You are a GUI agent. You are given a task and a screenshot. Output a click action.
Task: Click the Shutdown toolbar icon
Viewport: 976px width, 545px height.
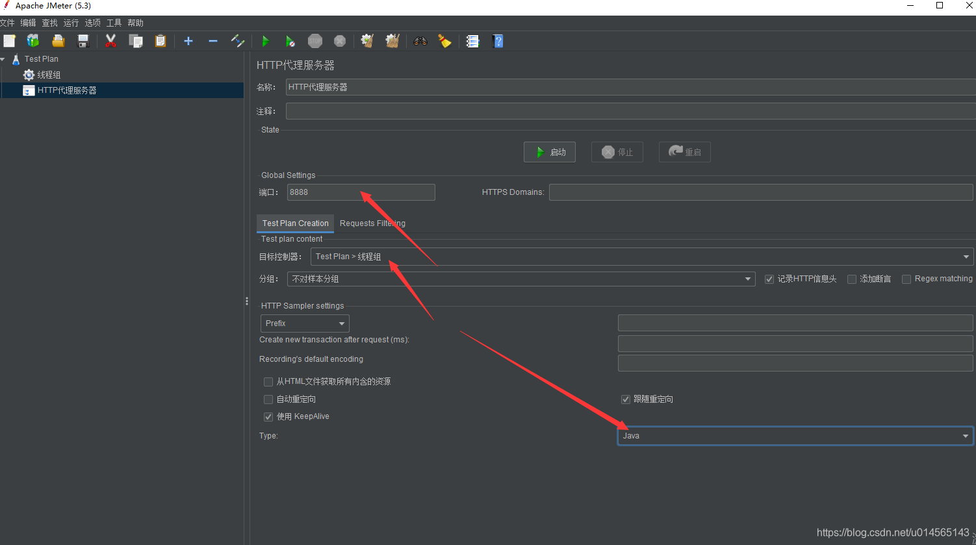(340, 41)
